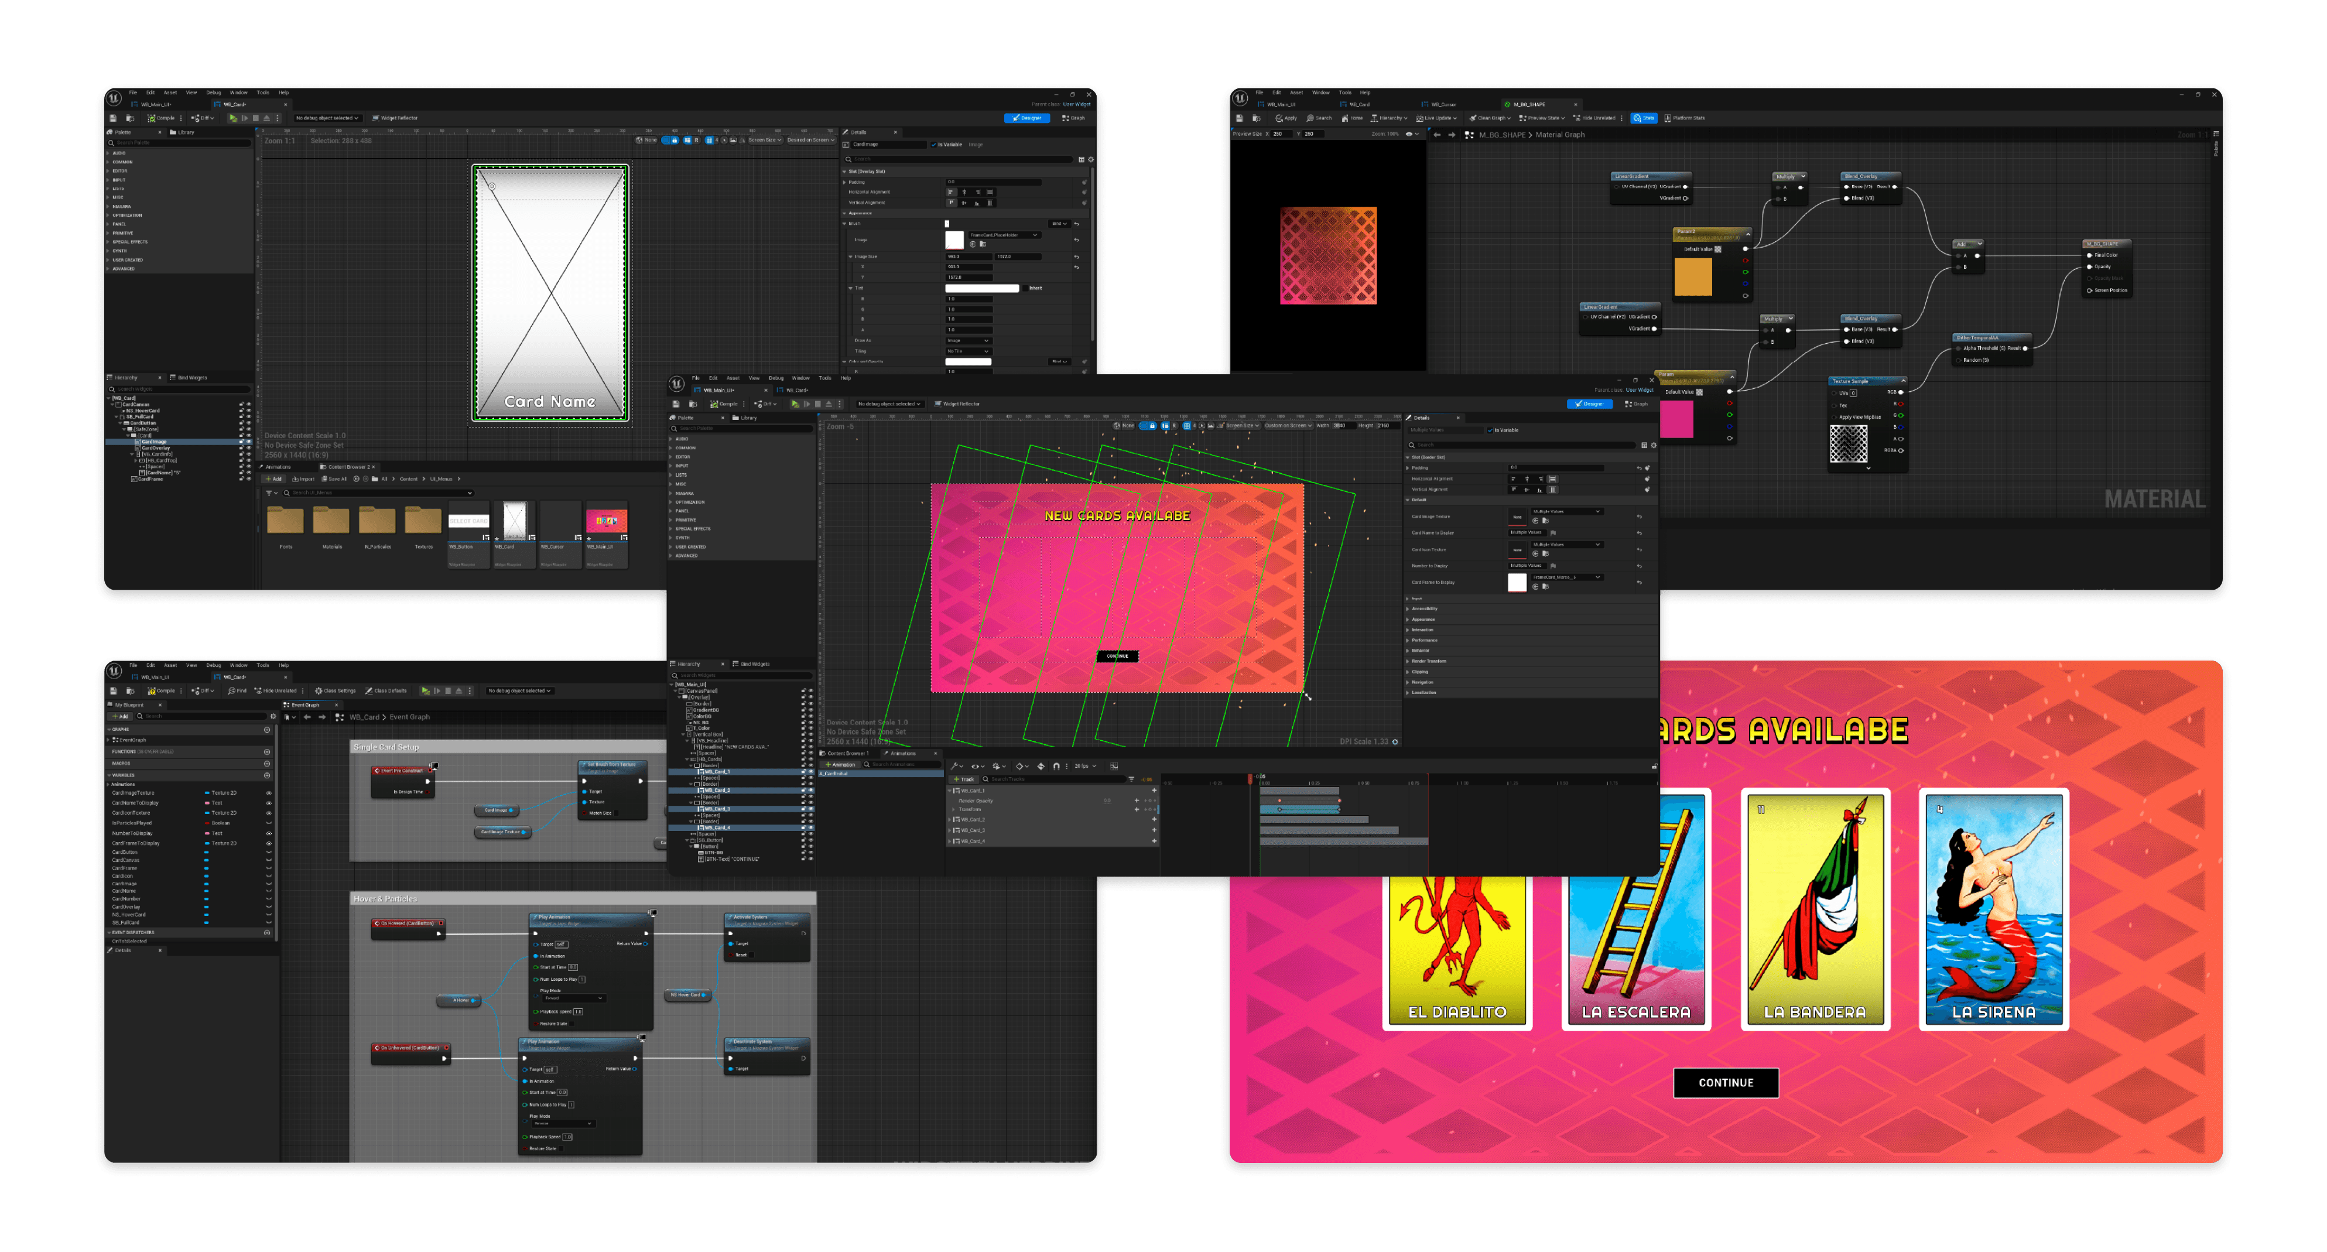Toggle the Inherit checkbox next to Tint
The height and width of the screenshot is (1252, 2327).
pos(1025,288)
